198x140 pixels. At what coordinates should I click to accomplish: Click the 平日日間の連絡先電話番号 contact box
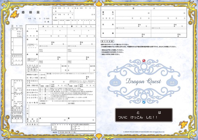coord(84,127)
